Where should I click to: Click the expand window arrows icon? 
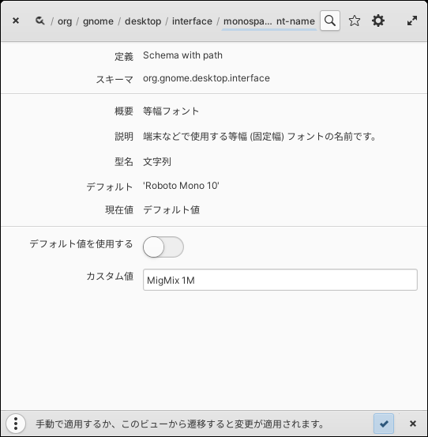pos(412,21)
